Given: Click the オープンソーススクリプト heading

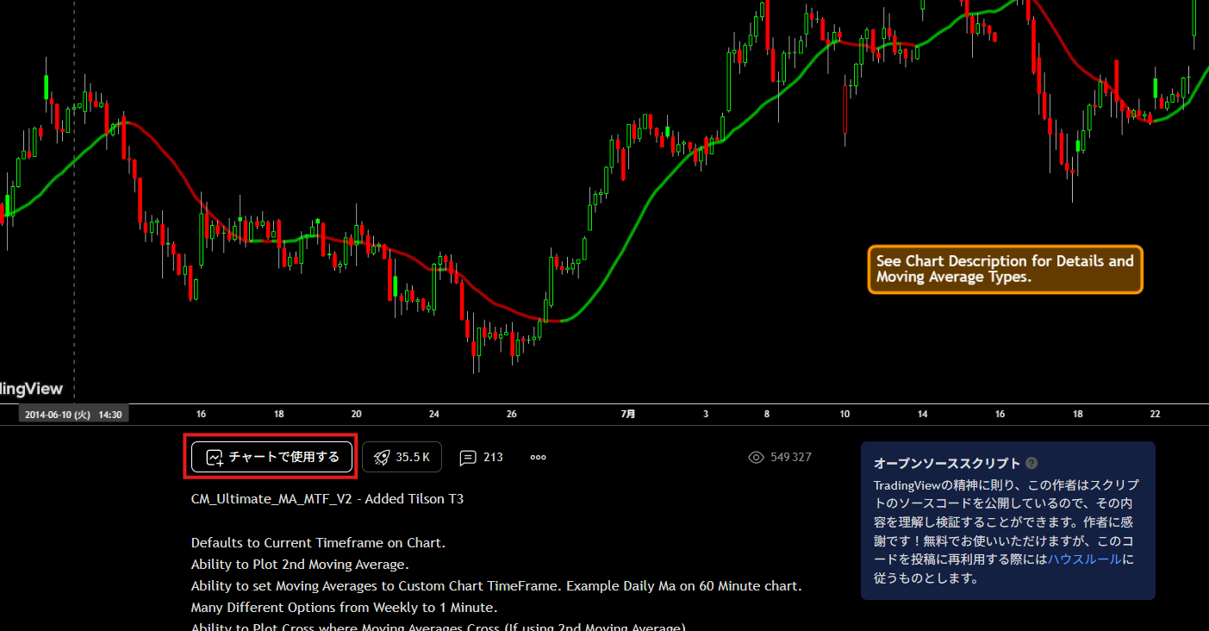Looking at the screenshot, I should click(946, 463).
